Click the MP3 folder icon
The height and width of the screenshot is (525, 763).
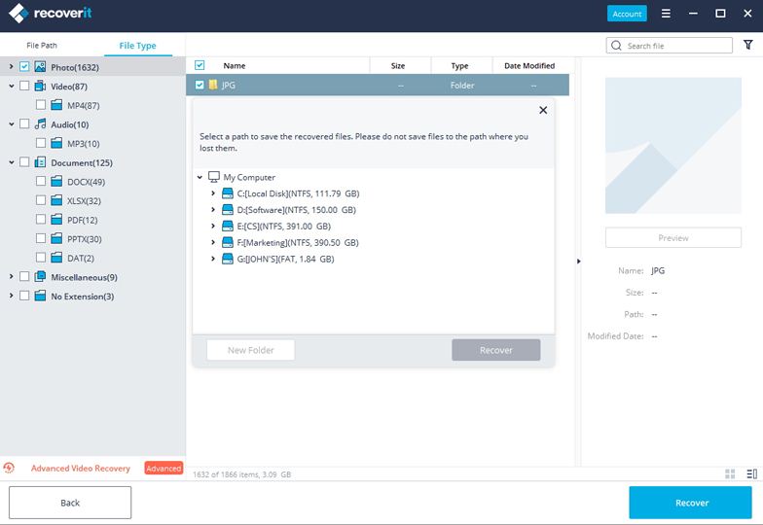coord(56,143)
